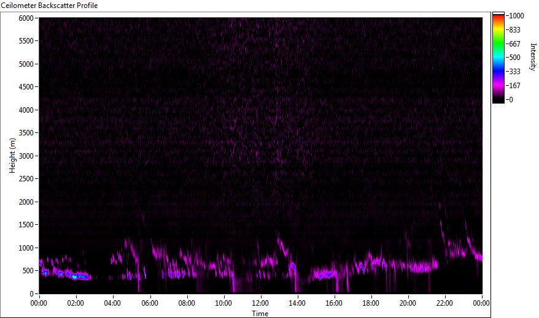Click the 4000 height axis tick
This screenshot has width=539, height=318.
(26, 110)
